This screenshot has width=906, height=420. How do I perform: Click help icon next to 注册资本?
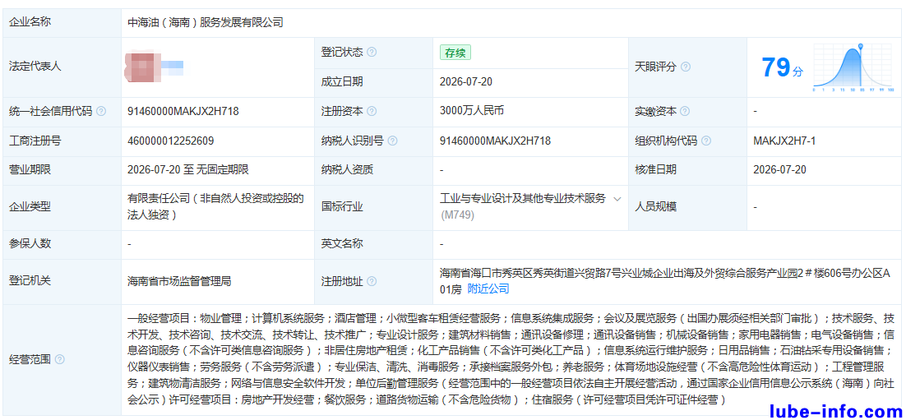(372, 112)
